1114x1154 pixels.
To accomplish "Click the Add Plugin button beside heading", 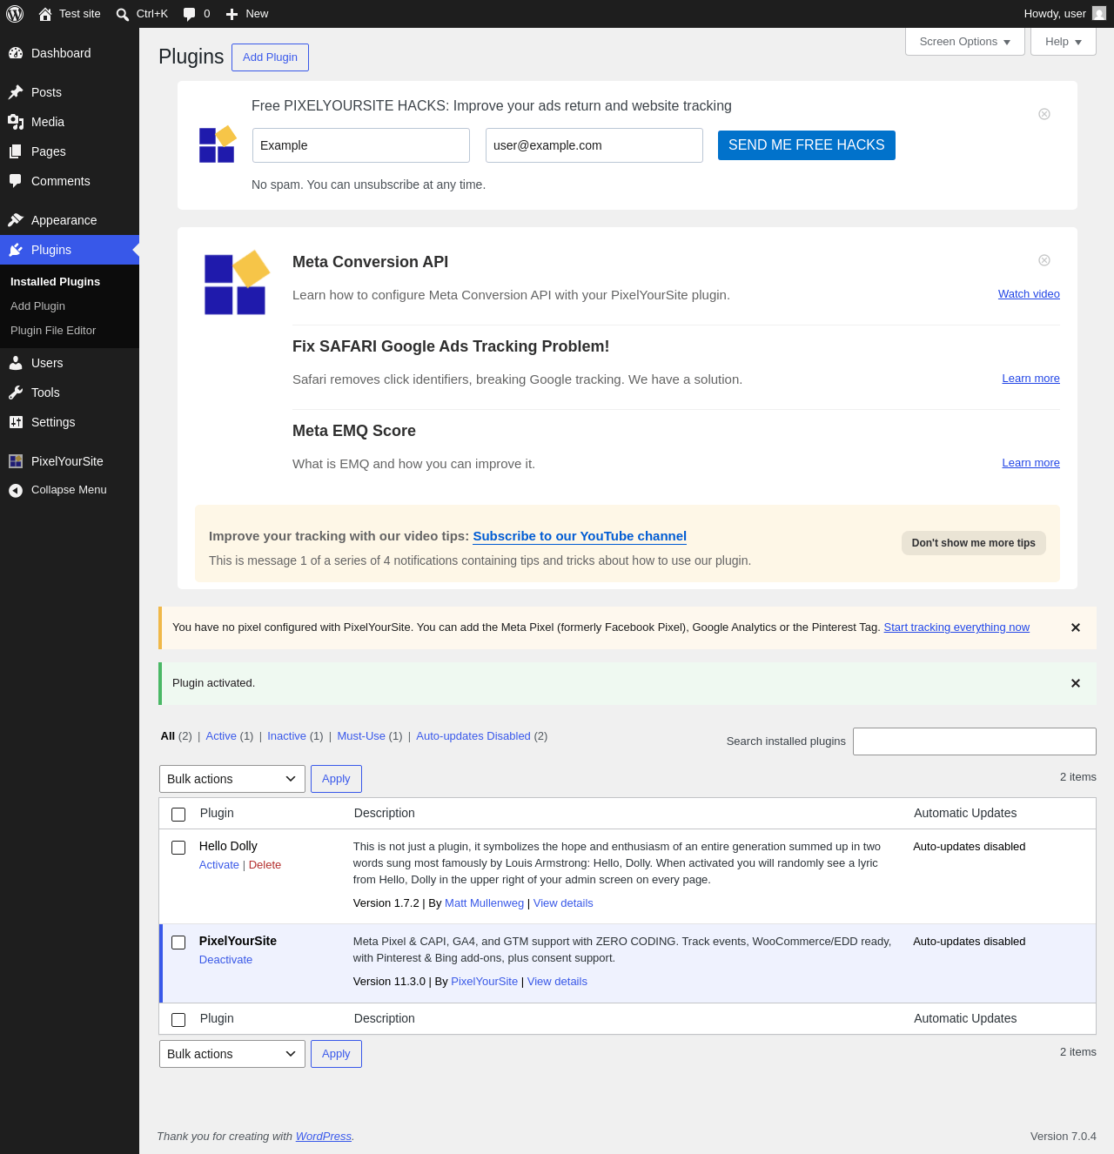I will (x=270, y=57).
